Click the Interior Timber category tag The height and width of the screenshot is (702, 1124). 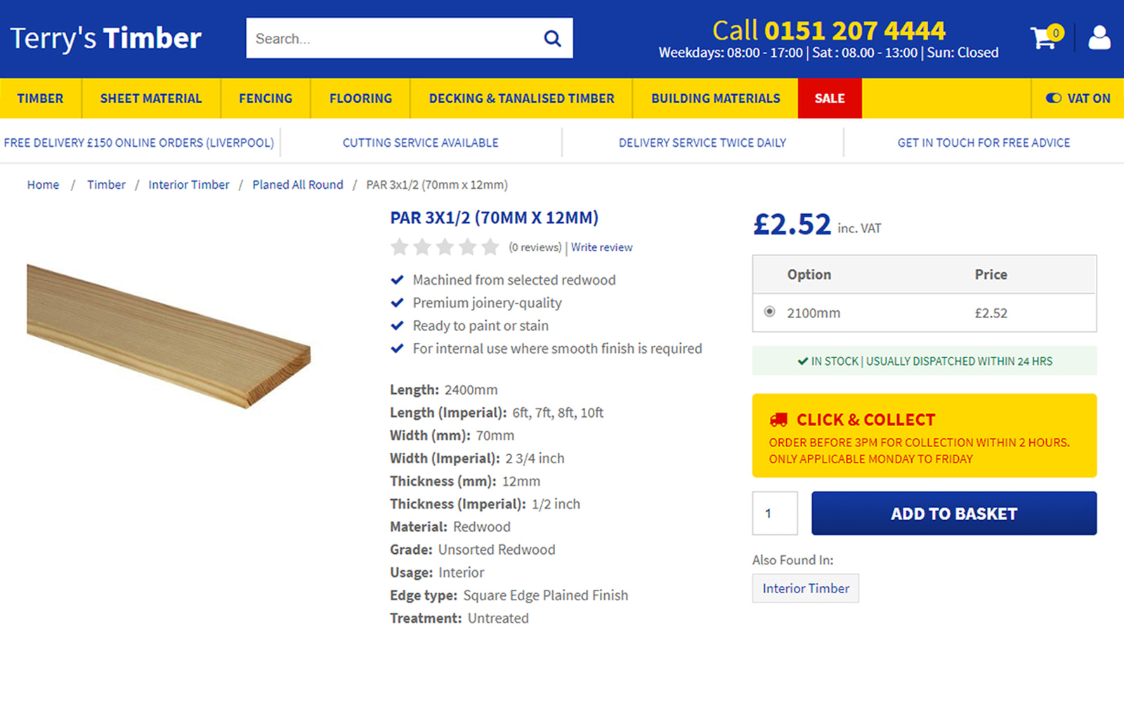tap(806, 588)
